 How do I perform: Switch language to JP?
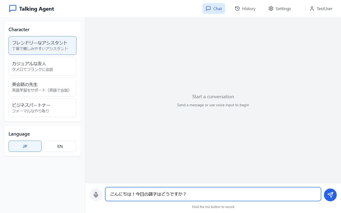point(25,146)
